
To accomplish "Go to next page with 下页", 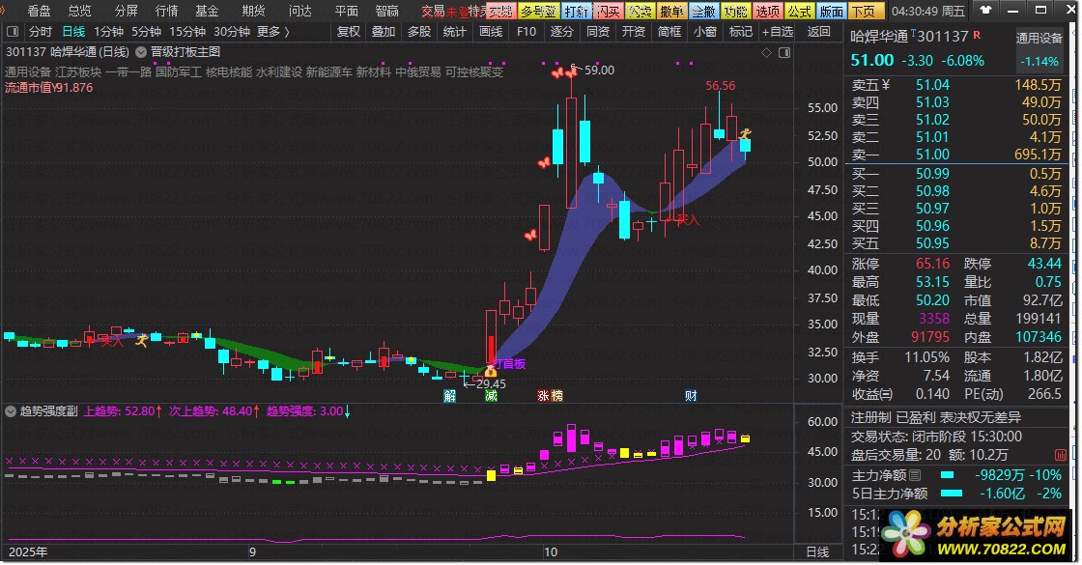I will click(x=864, y=11).
